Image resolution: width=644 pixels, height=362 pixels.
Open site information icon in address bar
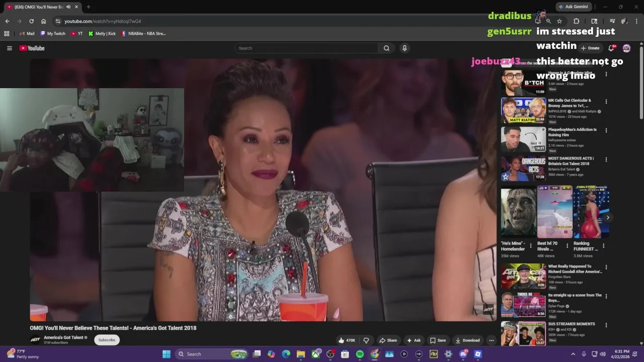pos(58,21)
